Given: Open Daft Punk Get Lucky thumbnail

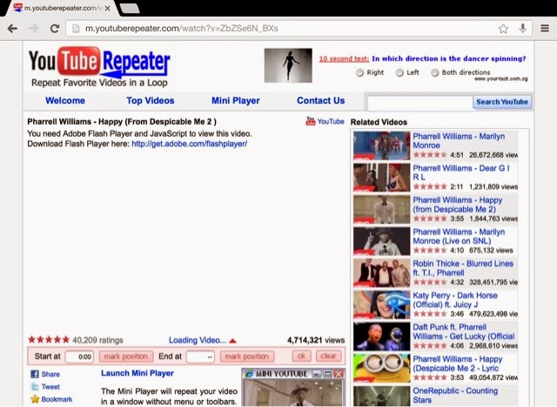Looking at the screenshot, I should (381, 336).
